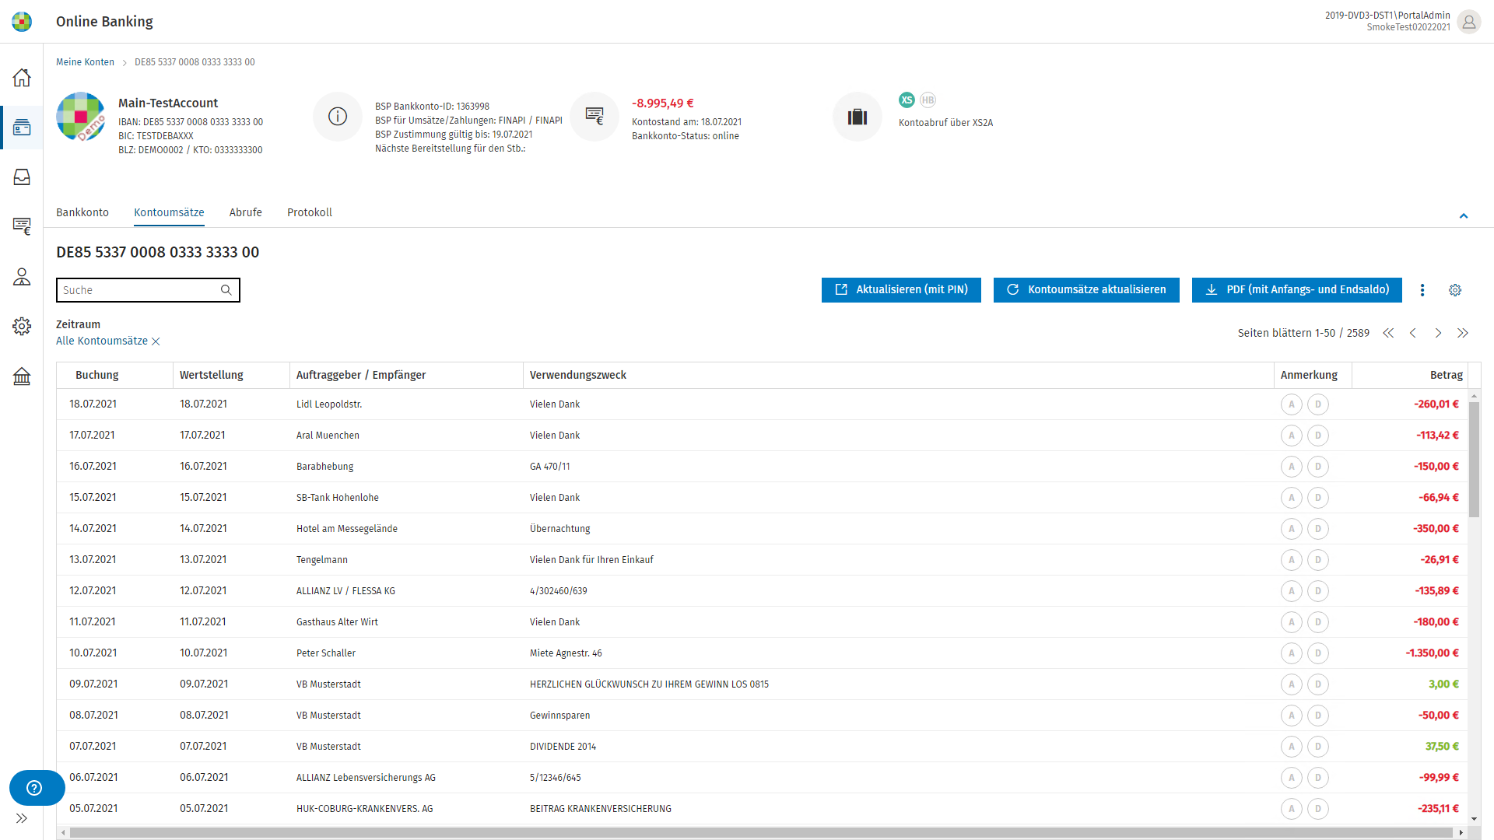
Task: Select the ALLIANZ LV / FLESSA KG row
Action: pos(762,591)
